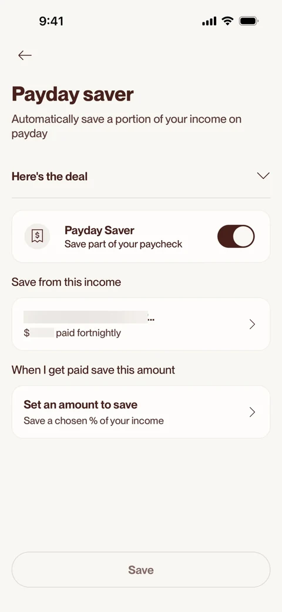The width and height of the screenshot is (282, 612).
Task: Click the Save from this income label
Action: (66, 282)
